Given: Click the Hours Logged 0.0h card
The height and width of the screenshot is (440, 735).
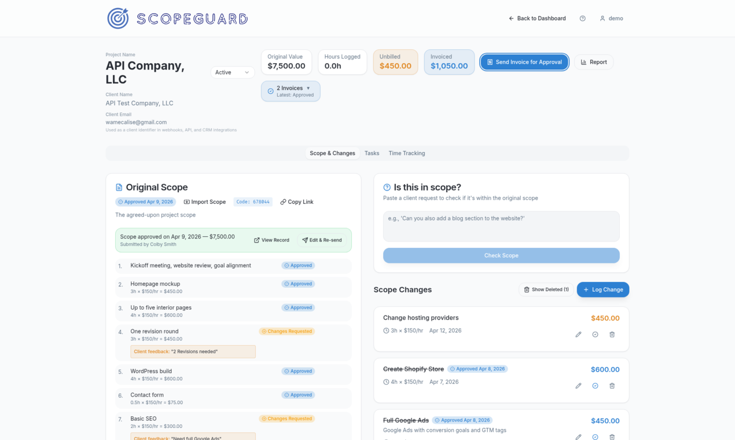Looking at the screenshot, I should [x=342, y=62].
